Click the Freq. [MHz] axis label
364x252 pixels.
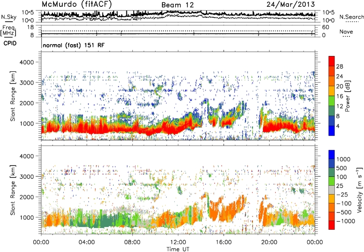click(9, 31)
